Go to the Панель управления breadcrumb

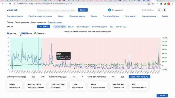pos(22,22)
